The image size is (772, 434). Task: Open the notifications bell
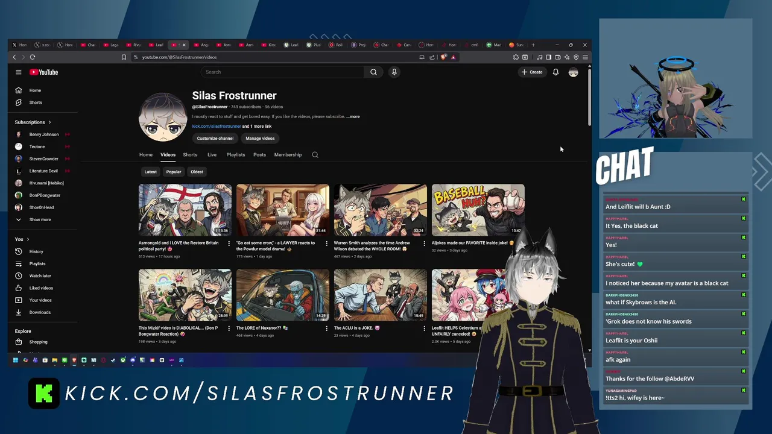555,72
